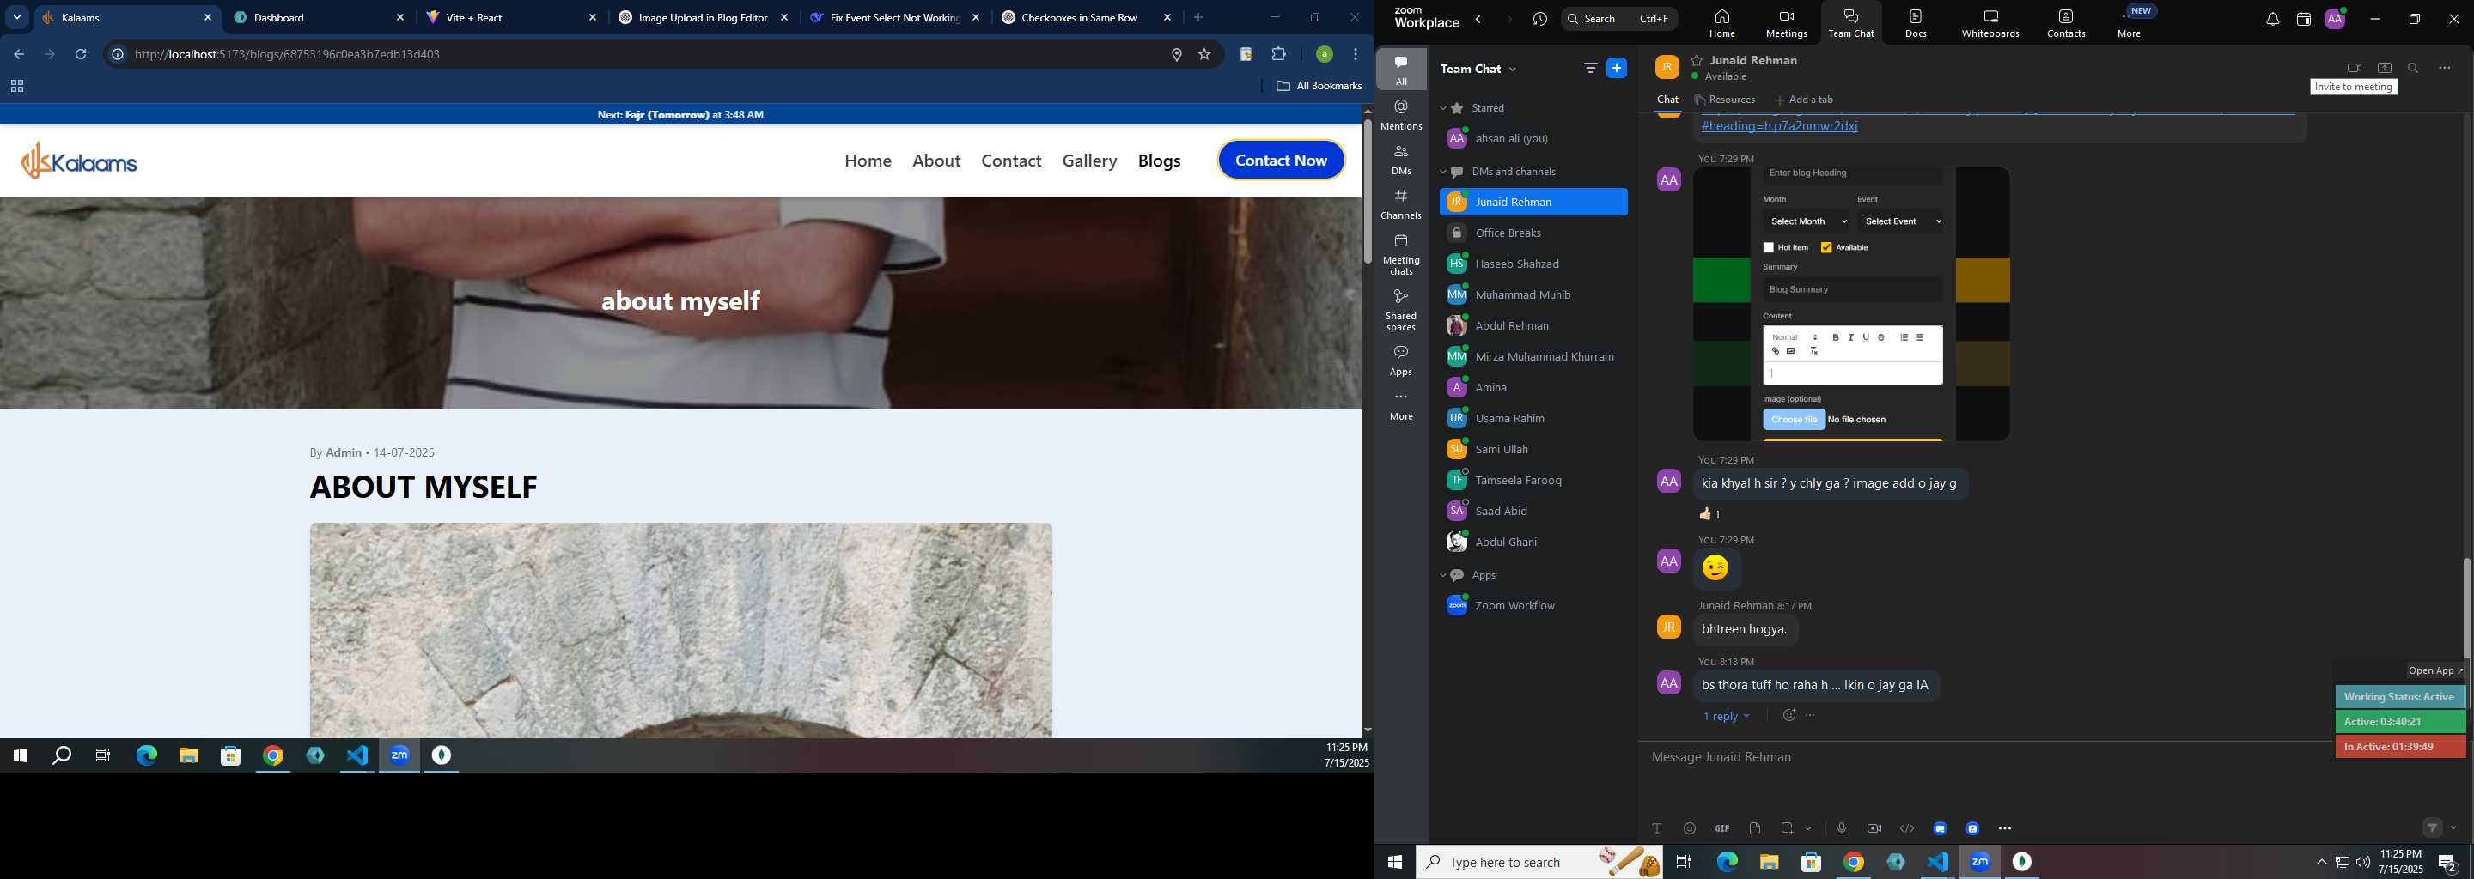Open send options chevron beside send button
2474x879 pixels.
pos(2454,828)
